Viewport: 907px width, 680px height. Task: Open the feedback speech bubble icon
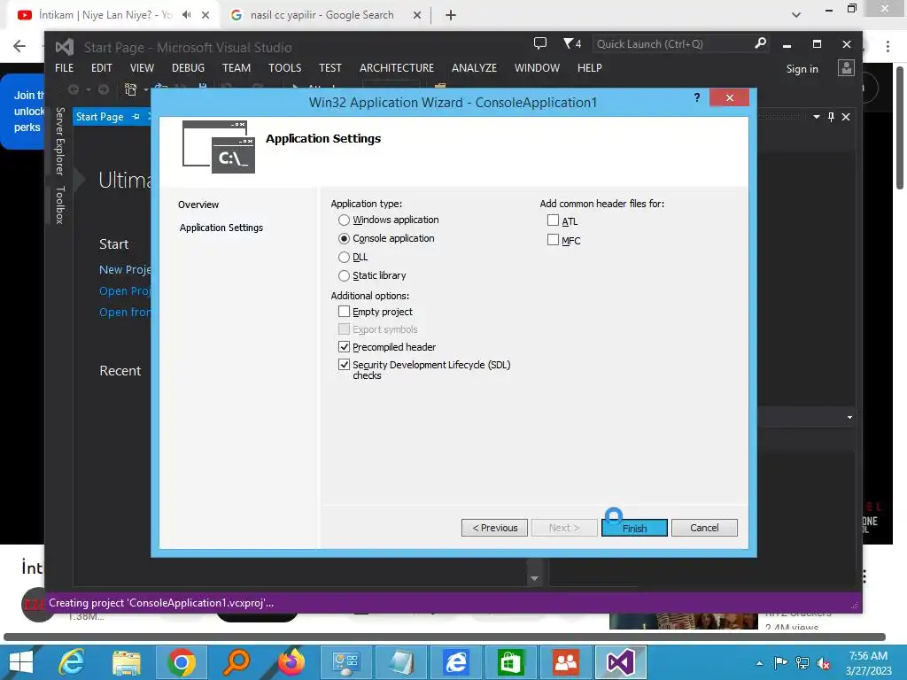540,43
